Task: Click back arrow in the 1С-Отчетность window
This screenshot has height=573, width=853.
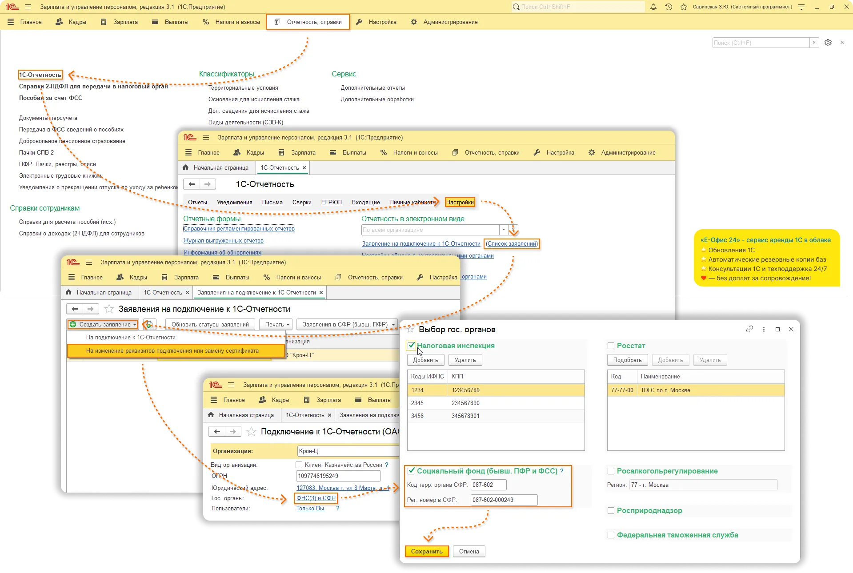Action: coord(192,184)
